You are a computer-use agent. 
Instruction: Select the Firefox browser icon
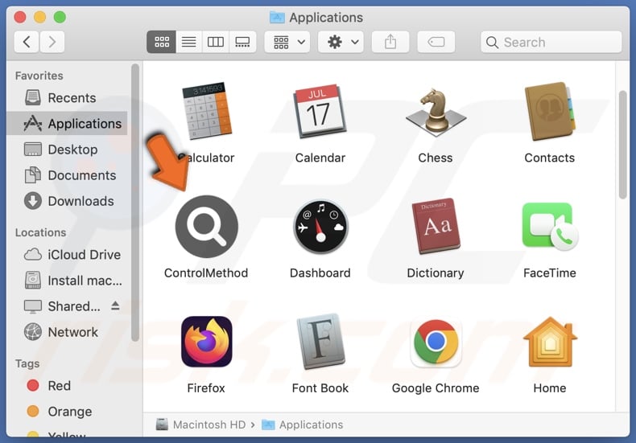coord(206,343)
